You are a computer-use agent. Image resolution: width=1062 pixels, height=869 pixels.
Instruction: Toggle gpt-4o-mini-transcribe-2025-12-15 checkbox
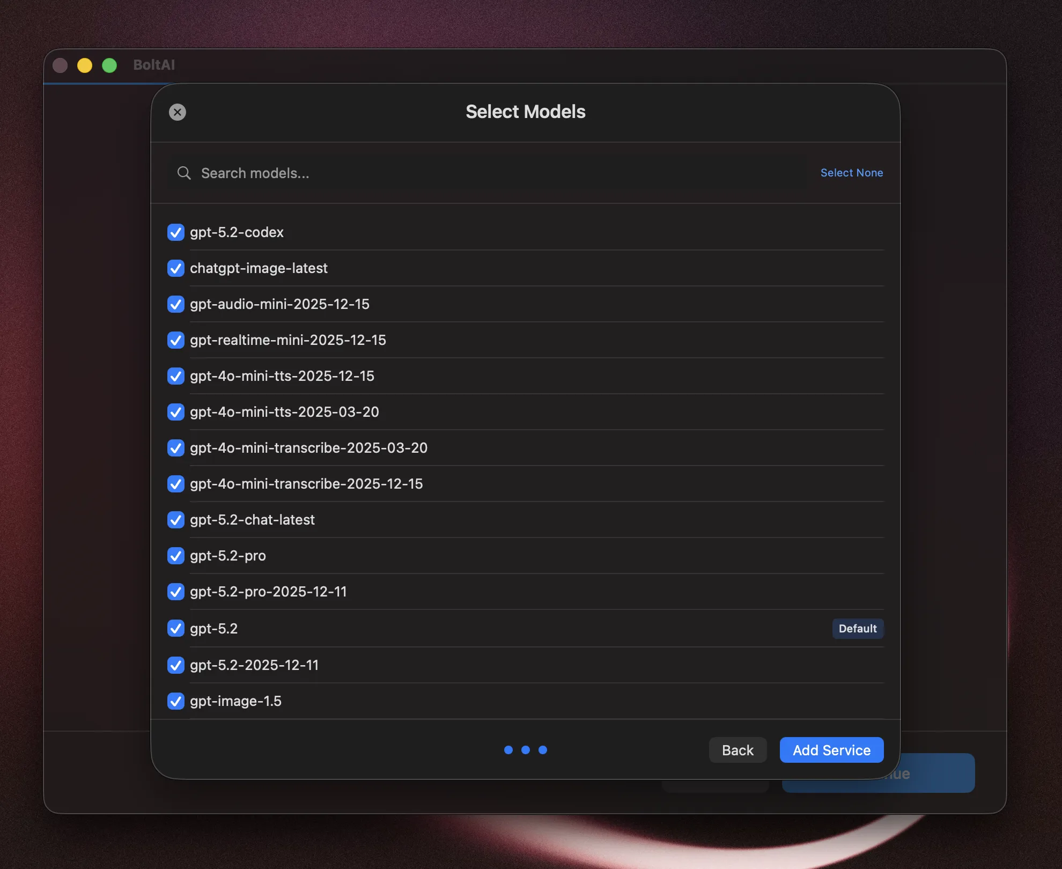coord(176,484)
